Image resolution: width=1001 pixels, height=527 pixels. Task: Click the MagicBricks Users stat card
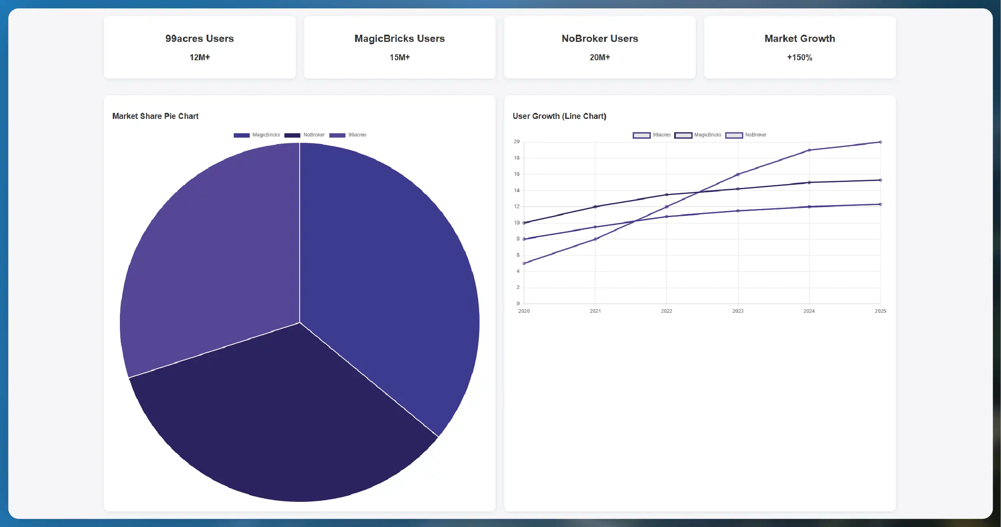399,47
